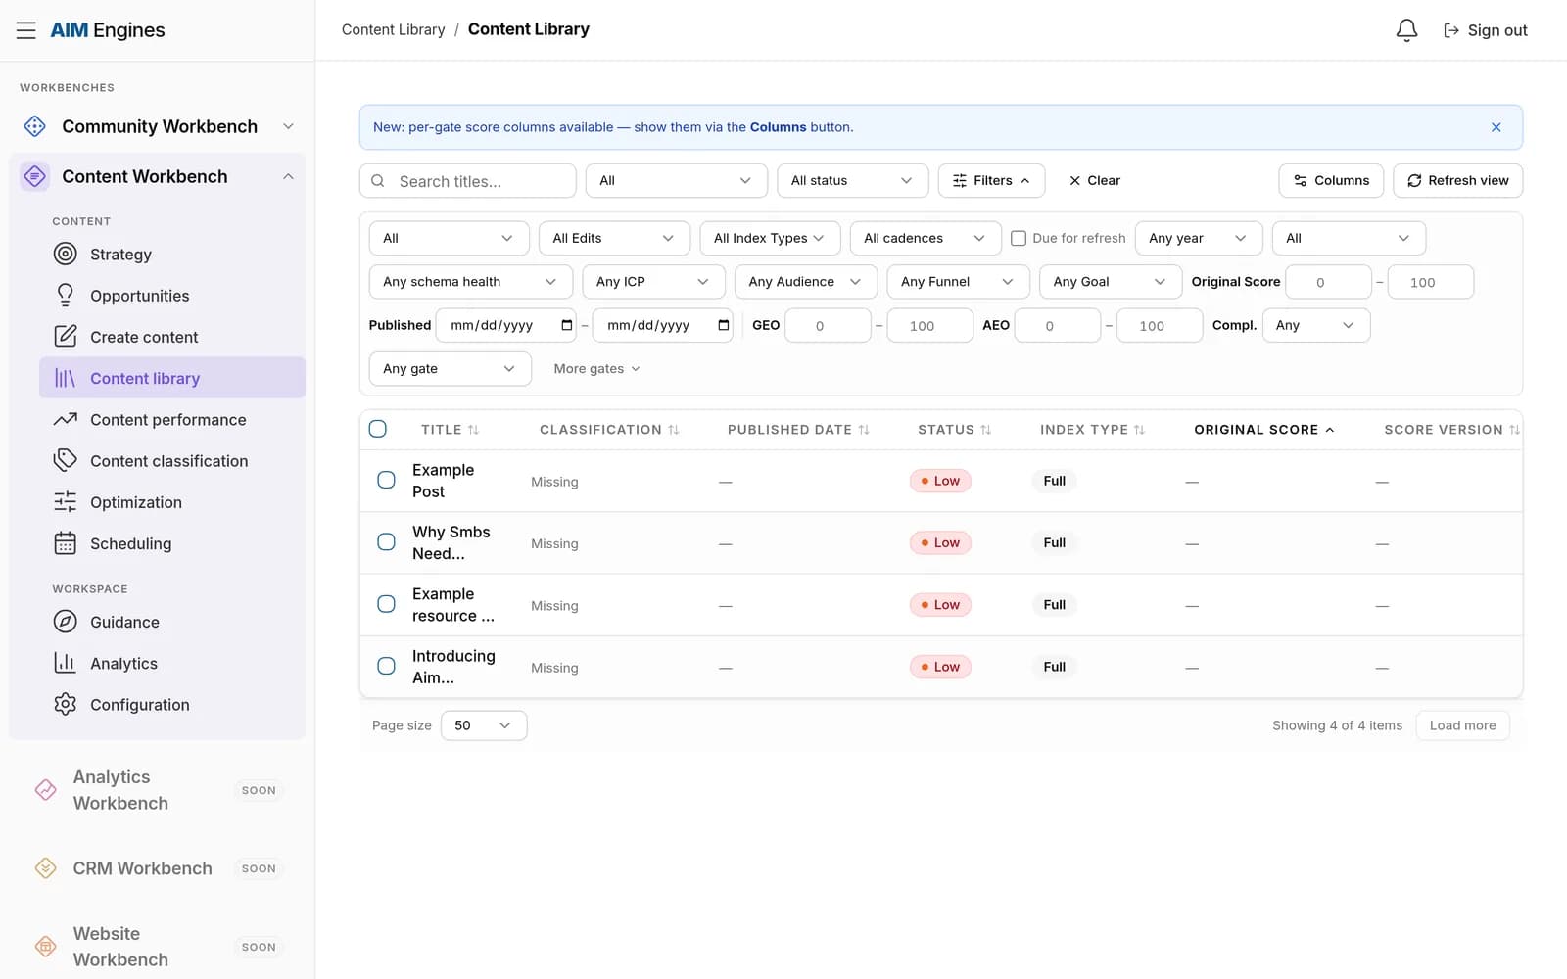Screen dimensions: 1567x979
Task: Expand the More gates section
Action: [596, 369]
